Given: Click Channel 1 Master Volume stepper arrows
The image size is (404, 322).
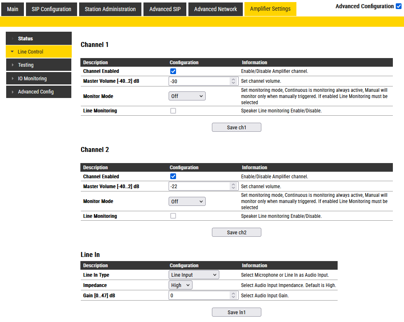Looking at the screenshot, I should (x=233, y=81).
